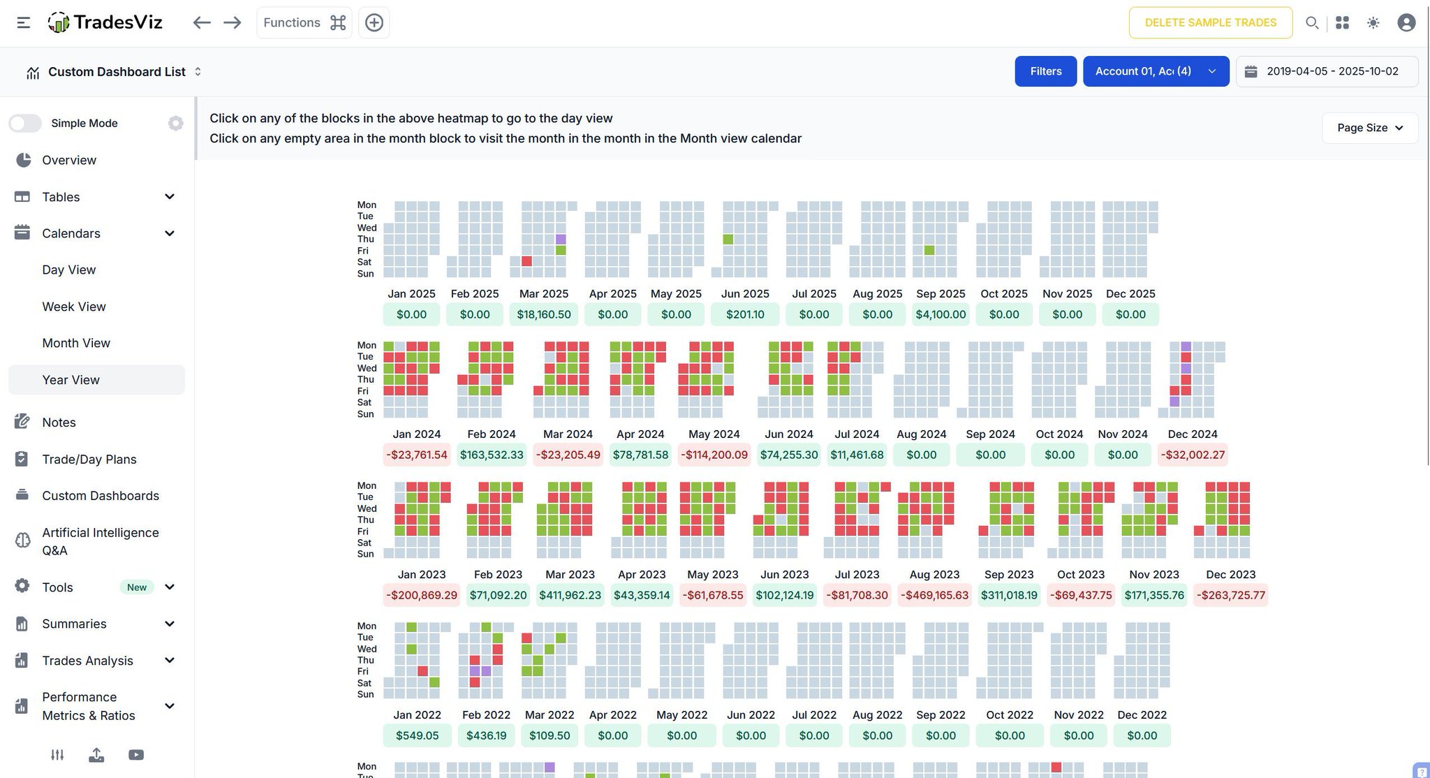This screenshot has height=778, width=1430.
Task: Toggle Simple Mode switch
Action: pos(26,124)
